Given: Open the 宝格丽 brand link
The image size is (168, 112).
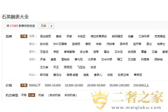Looking at the screenshot, I should 76,44.
